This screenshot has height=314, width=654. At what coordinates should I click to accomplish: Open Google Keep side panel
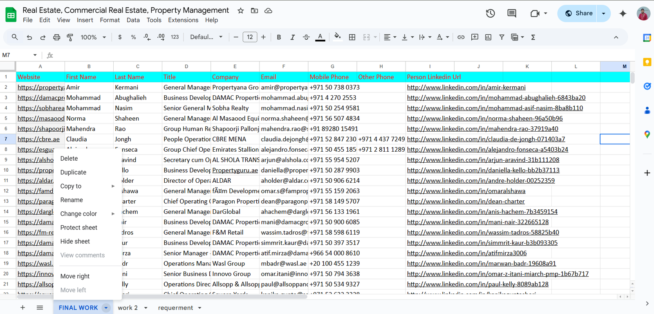click(x=647, y=62)
